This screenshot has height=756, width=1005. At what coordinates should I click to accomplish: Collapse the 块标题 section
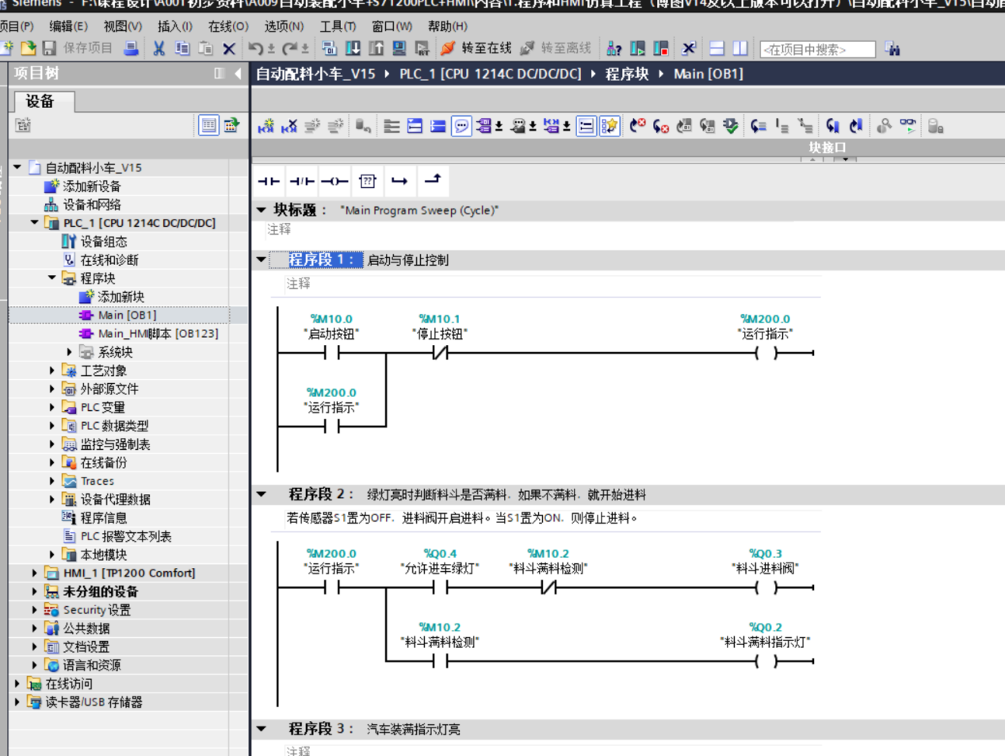click(x=262, y=210)
